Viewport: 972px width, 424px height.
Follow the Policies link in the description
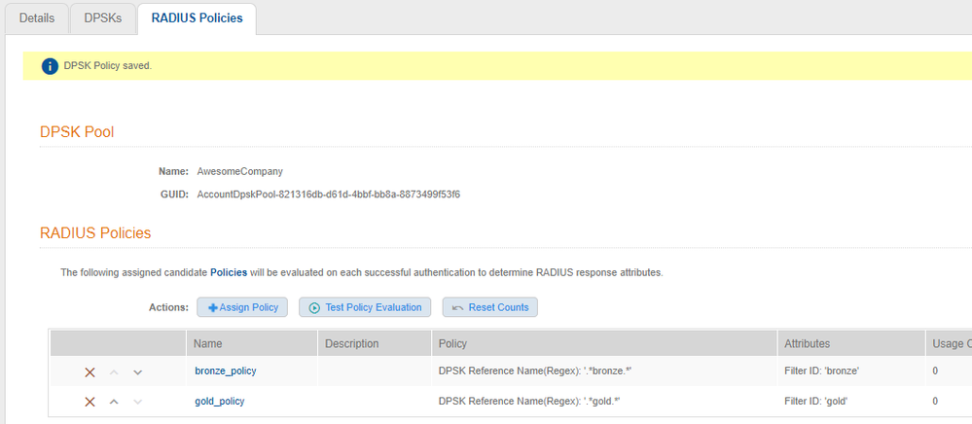(x=229, y=272)
